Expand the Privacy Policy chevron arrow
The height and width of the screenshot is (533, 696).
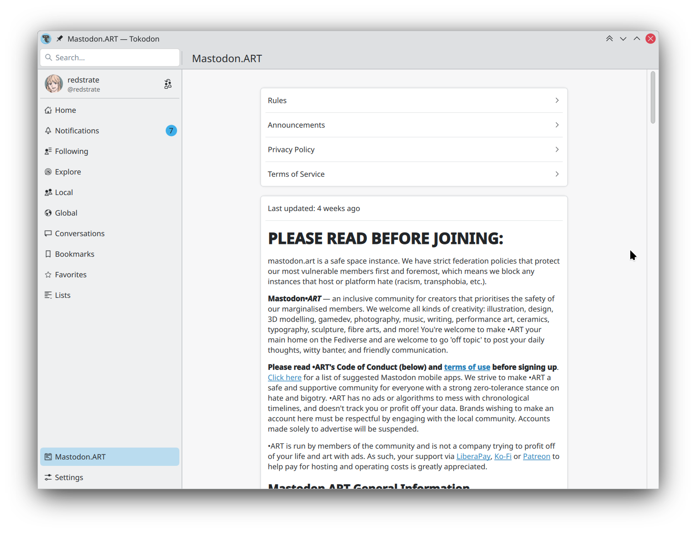click(x=557, y=150)
